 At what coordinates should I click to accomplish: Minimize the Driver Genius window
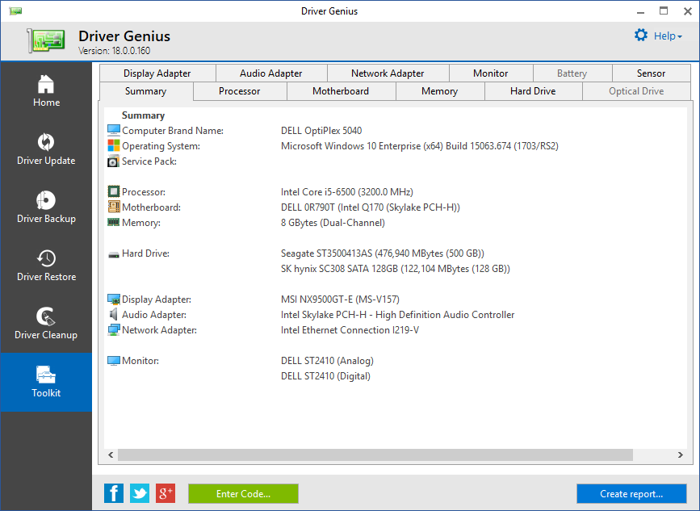pyautogui.click(x=640, y=11)
